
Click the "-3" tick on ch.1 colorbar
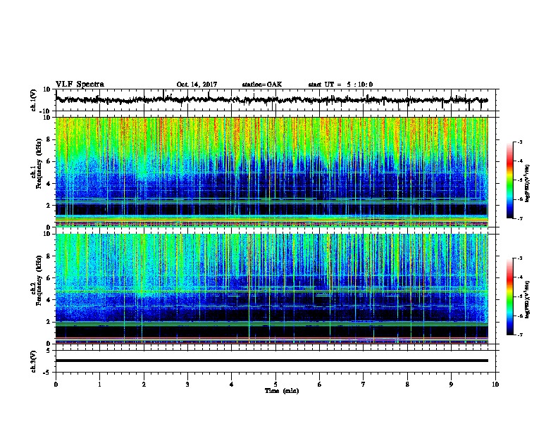point(520,142)
